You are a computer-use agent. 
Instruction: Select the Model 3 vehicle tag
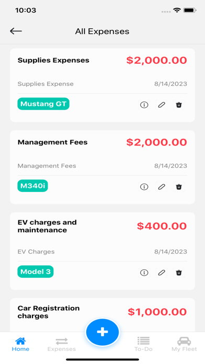tap(36, 271)
